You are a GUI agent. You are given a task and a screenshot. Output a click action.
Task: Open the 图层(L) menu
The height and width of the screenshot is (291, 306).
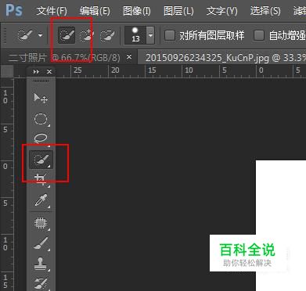point(178,11)
